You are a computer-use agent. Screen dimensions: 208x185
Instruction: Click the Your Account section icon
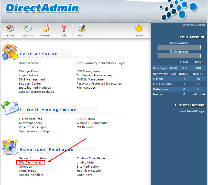click(x=9, y=52)
